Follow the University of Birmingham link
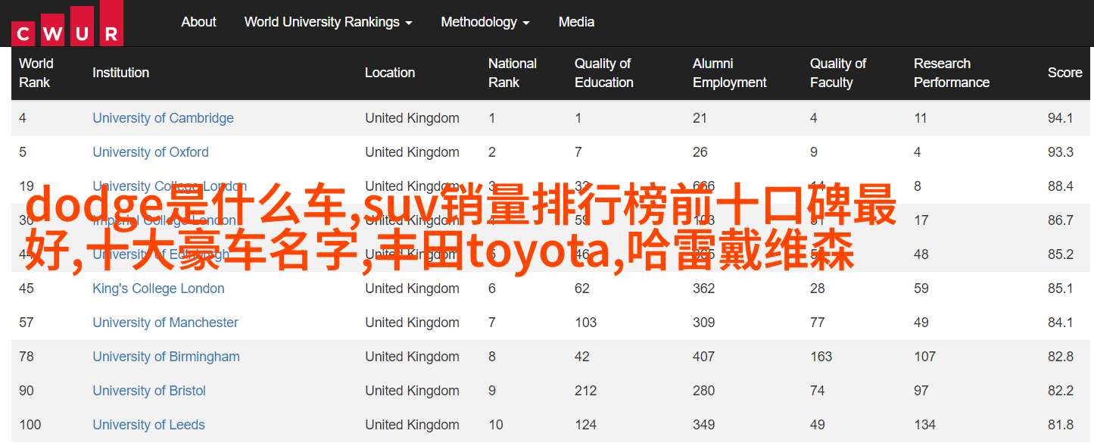 point(166,357)
